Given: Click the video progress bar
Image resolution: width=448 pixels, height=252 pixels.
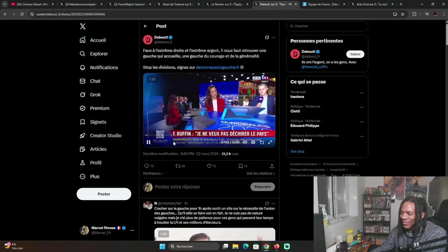Looking at the screenshot, I should [209, 135].
